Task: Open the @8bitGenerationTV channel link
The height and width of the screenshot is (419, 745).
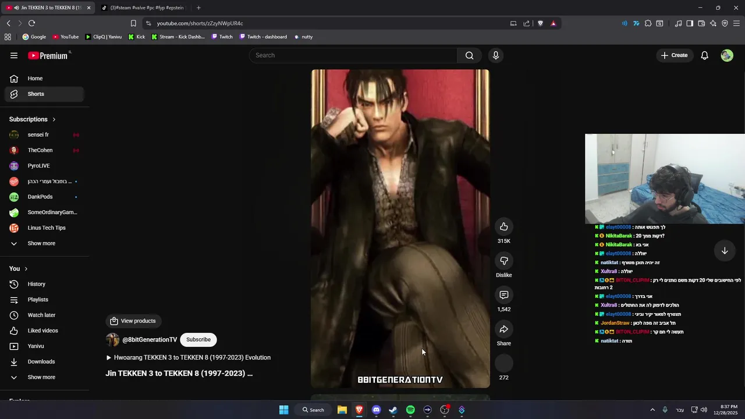Action: (150, 340)
